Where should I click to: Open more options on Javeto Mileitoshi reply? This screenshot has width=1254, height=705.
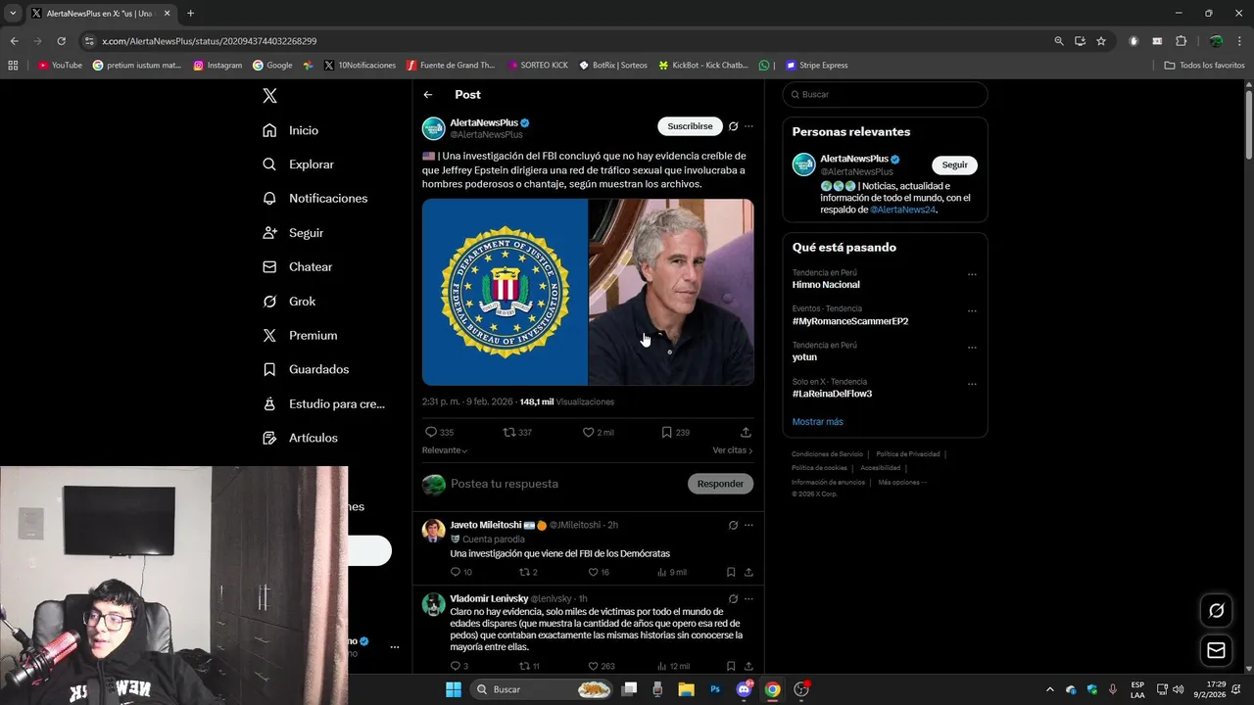(748, 525)
